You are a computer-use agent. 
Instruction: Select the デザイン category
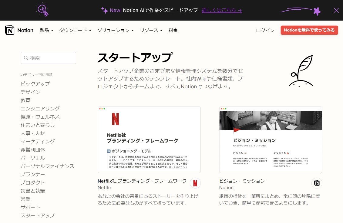pos(30,92)
